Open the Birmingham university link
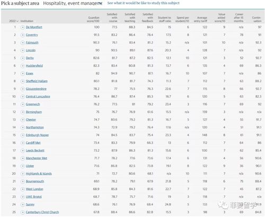The height and width of the screenshot is (217, 265). (x=34, y=112)
